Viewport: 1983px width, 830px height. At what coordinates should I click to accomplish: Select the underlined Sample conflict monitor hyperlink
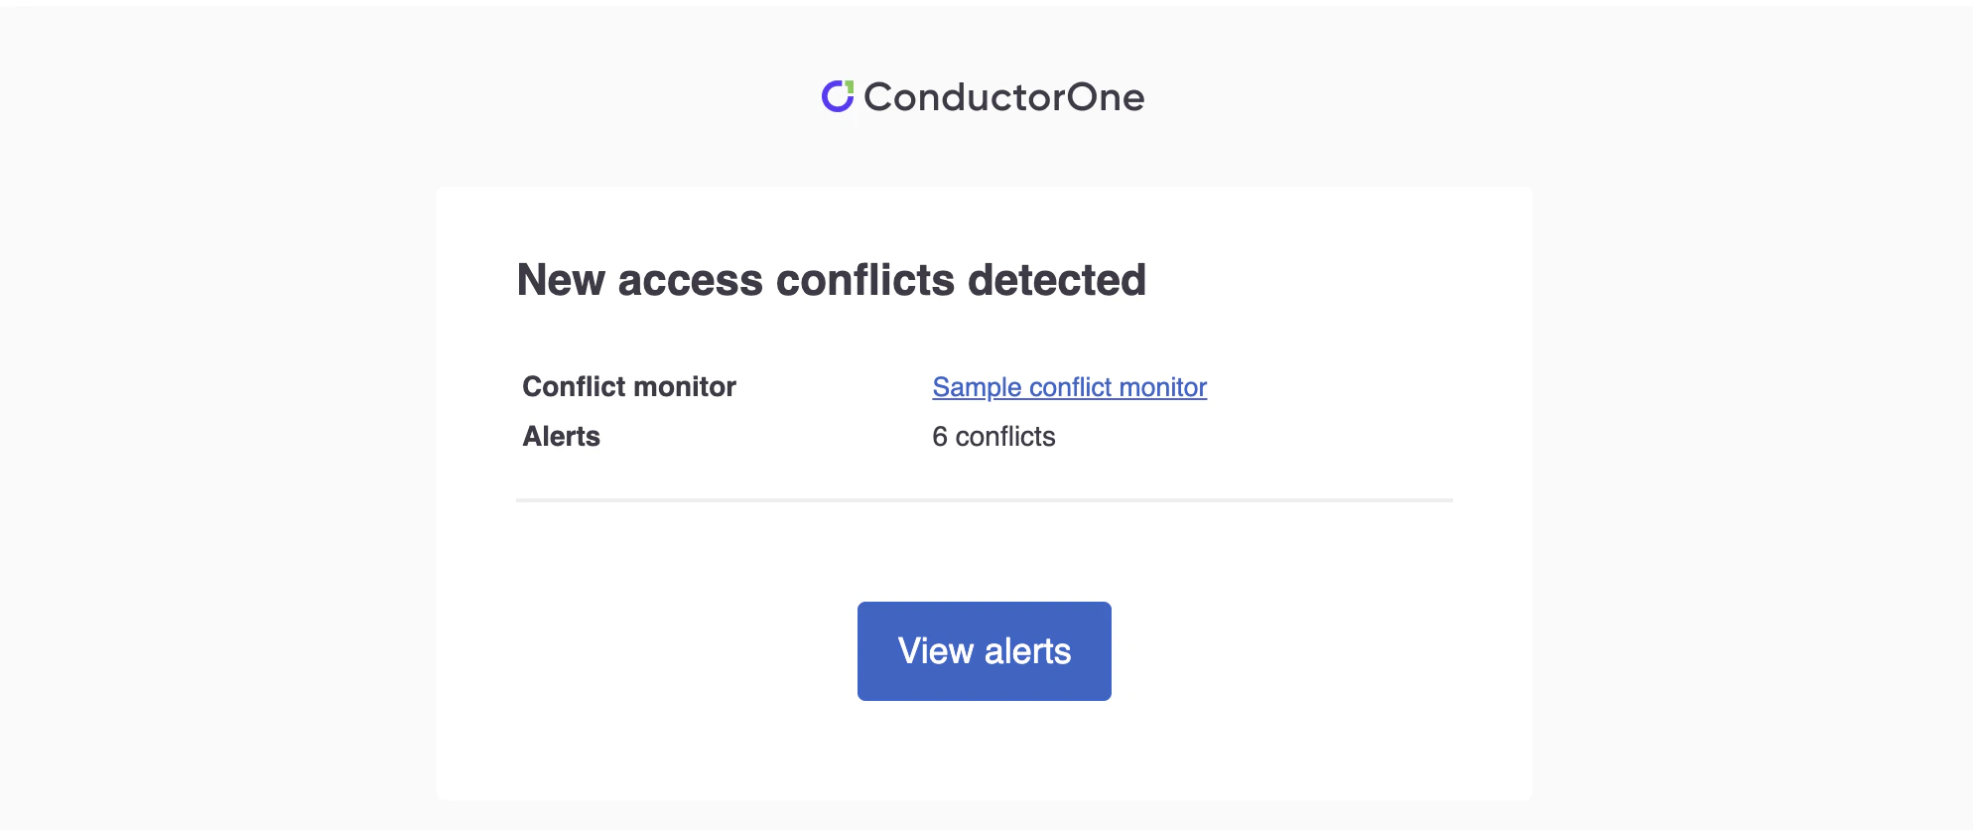tap(1068, 387)
